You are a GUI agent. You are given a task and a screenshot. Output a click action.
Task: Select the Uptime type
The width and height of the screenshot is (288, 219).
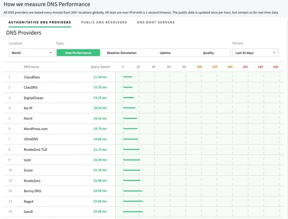pos(165,53)
